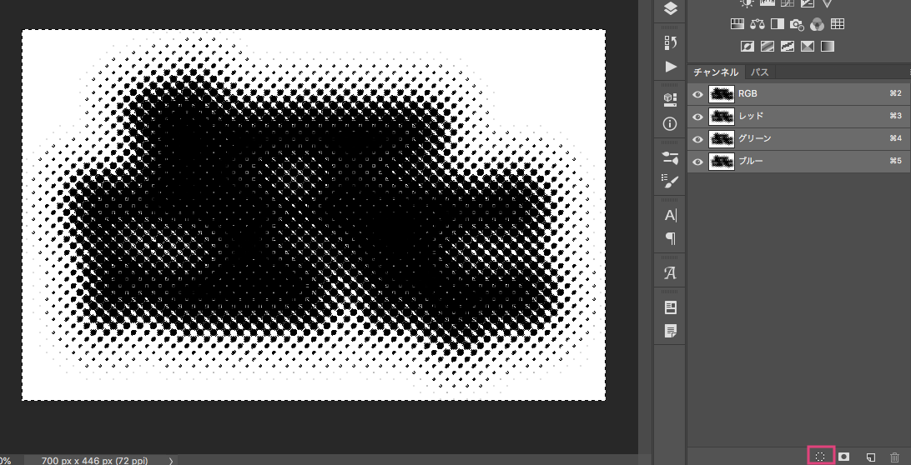Hide the レッド channel eye
The height and width of the screenshot is (465, 911).
(x=697, y=117)
